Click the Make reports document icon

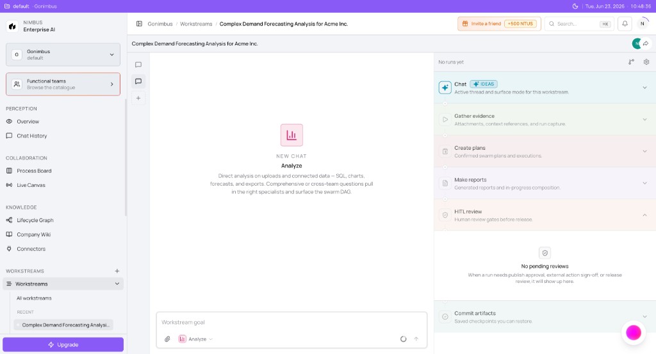pos(445,183)
